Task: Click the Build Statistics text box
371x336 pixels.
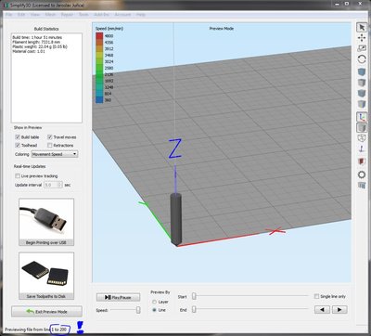Action: point(46,78)
